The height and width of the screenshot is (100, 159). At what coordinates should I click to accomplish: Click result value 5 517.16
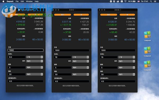[x=67, y=22]
